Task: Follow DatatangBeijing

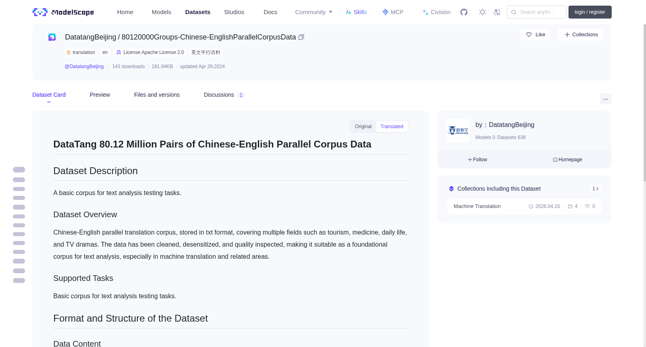Action: (478, 160)
